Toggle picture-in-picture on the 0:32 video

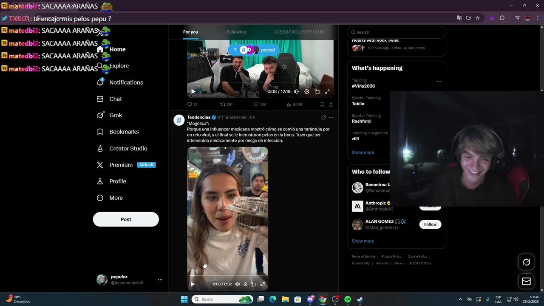(253, 284)
